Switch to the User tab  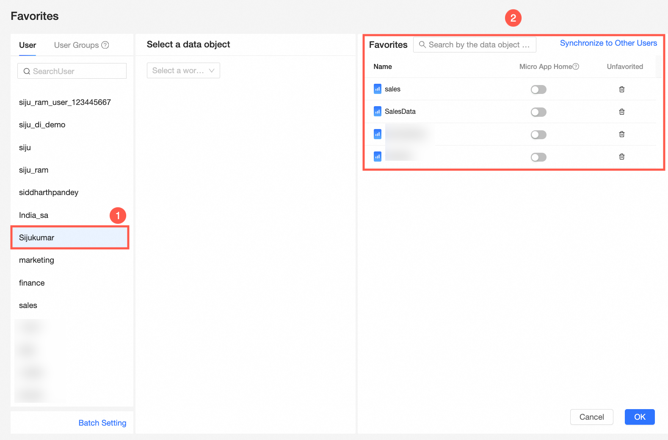[28, 45]
